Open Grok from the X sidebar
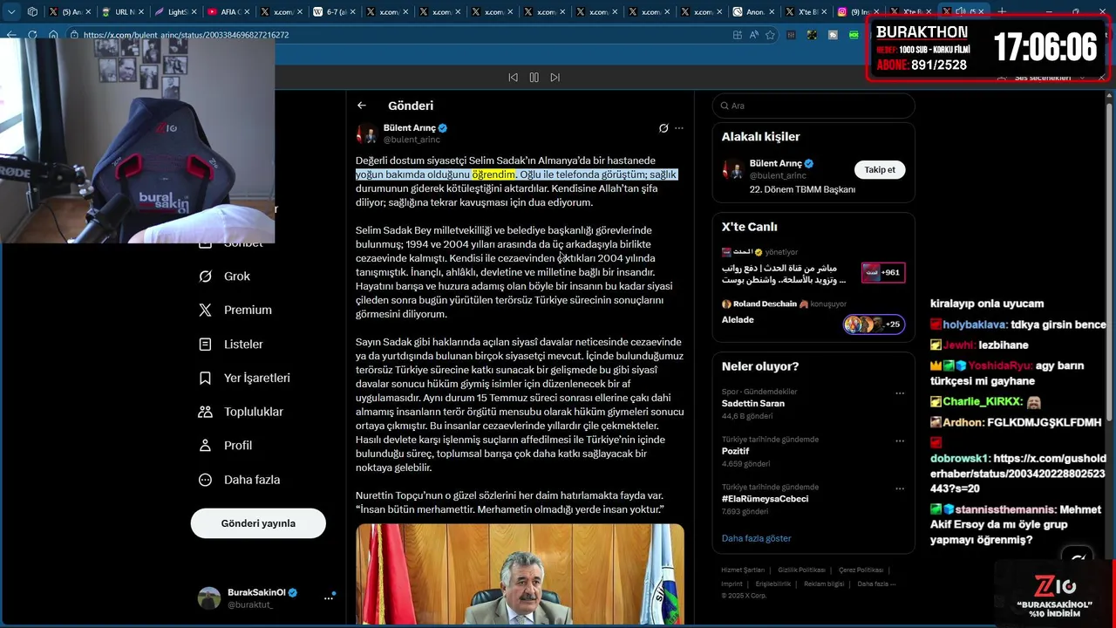1116x628 pixels. [225, 276]
